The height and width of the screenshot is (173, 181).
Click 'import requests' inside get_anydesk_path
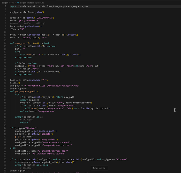point(29,100)
